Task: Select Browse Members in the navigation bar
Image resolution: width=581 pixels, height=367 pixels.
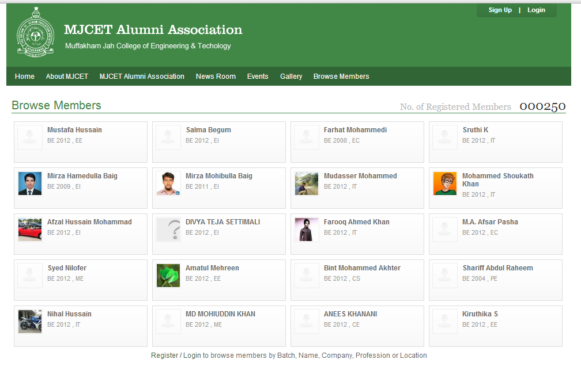Action: tap(341, 76)
